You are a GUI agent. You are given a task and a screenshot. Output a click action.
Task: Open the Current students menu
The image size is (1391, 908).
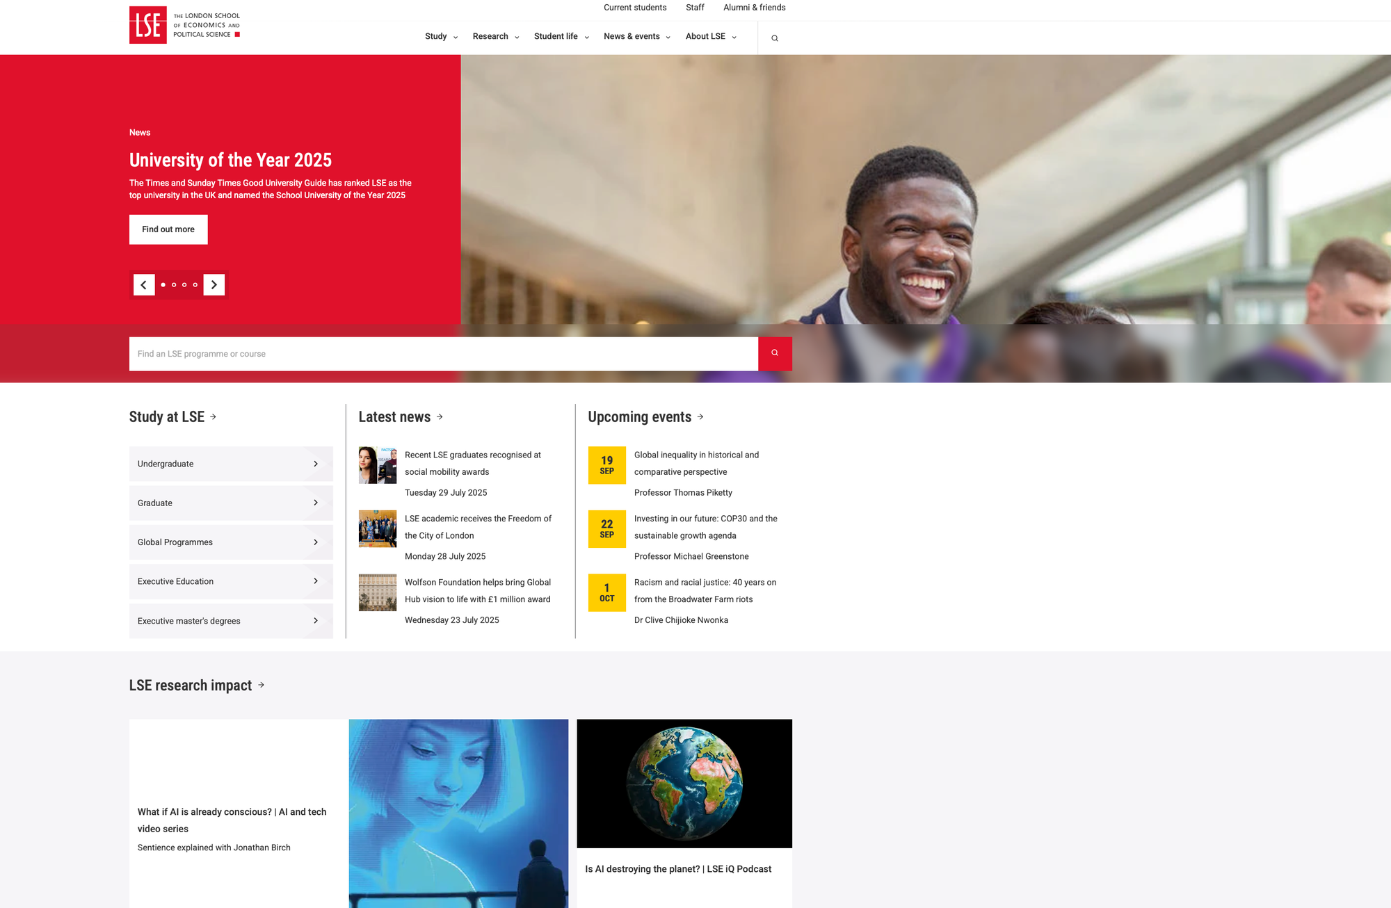pyautogui.click(x=634, y=8)
